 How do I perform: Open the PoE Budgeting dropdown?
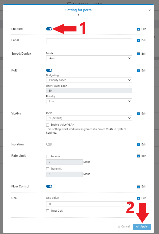89,80
